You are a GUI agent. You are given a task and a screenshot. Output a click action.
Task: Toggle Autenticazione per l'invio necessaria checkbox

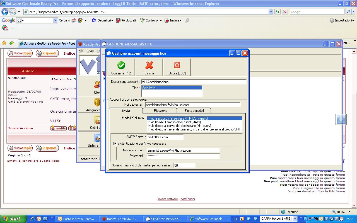[115, 144]
